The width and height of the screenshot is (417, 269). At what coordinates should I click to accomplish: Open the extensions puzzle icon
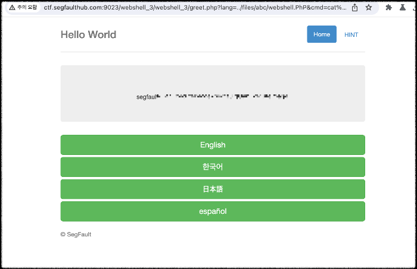coord(388,7)
